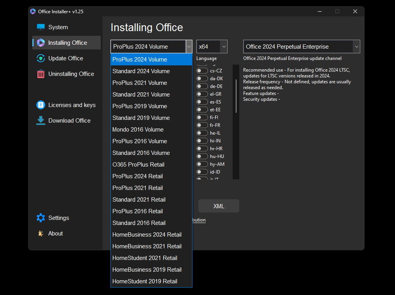
Task: Click the Update Office shield icon
Action: [41, 58]
